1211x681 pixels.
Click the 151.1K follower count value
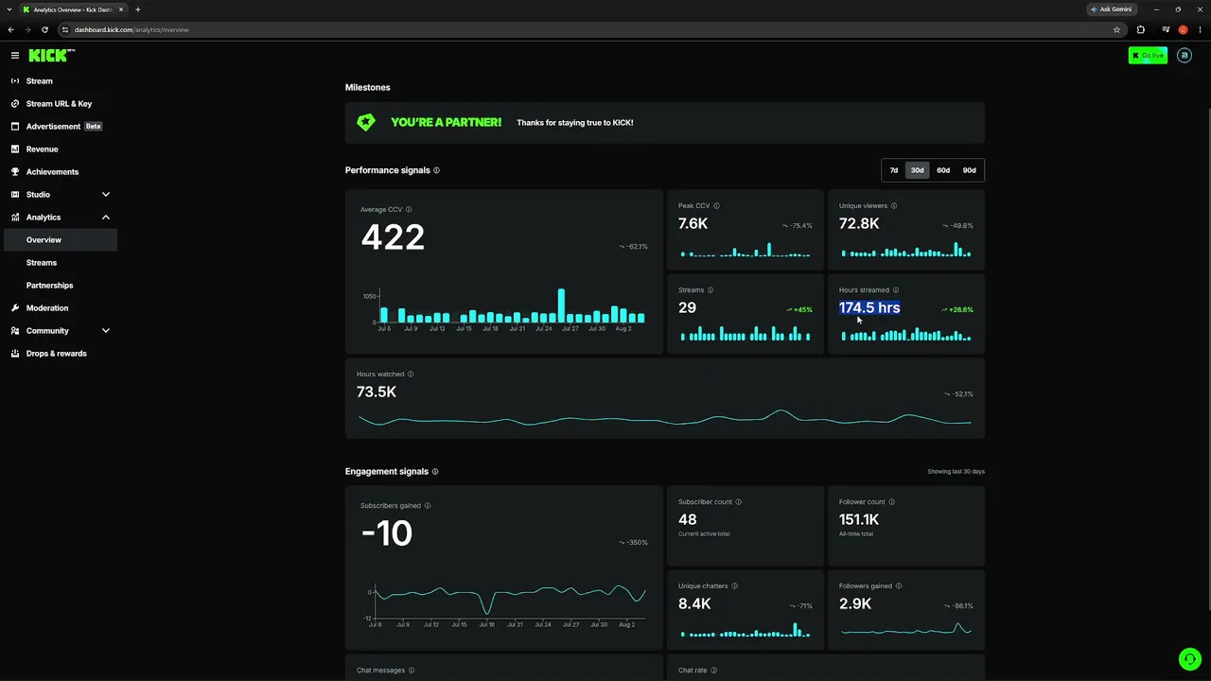(859, 520)
